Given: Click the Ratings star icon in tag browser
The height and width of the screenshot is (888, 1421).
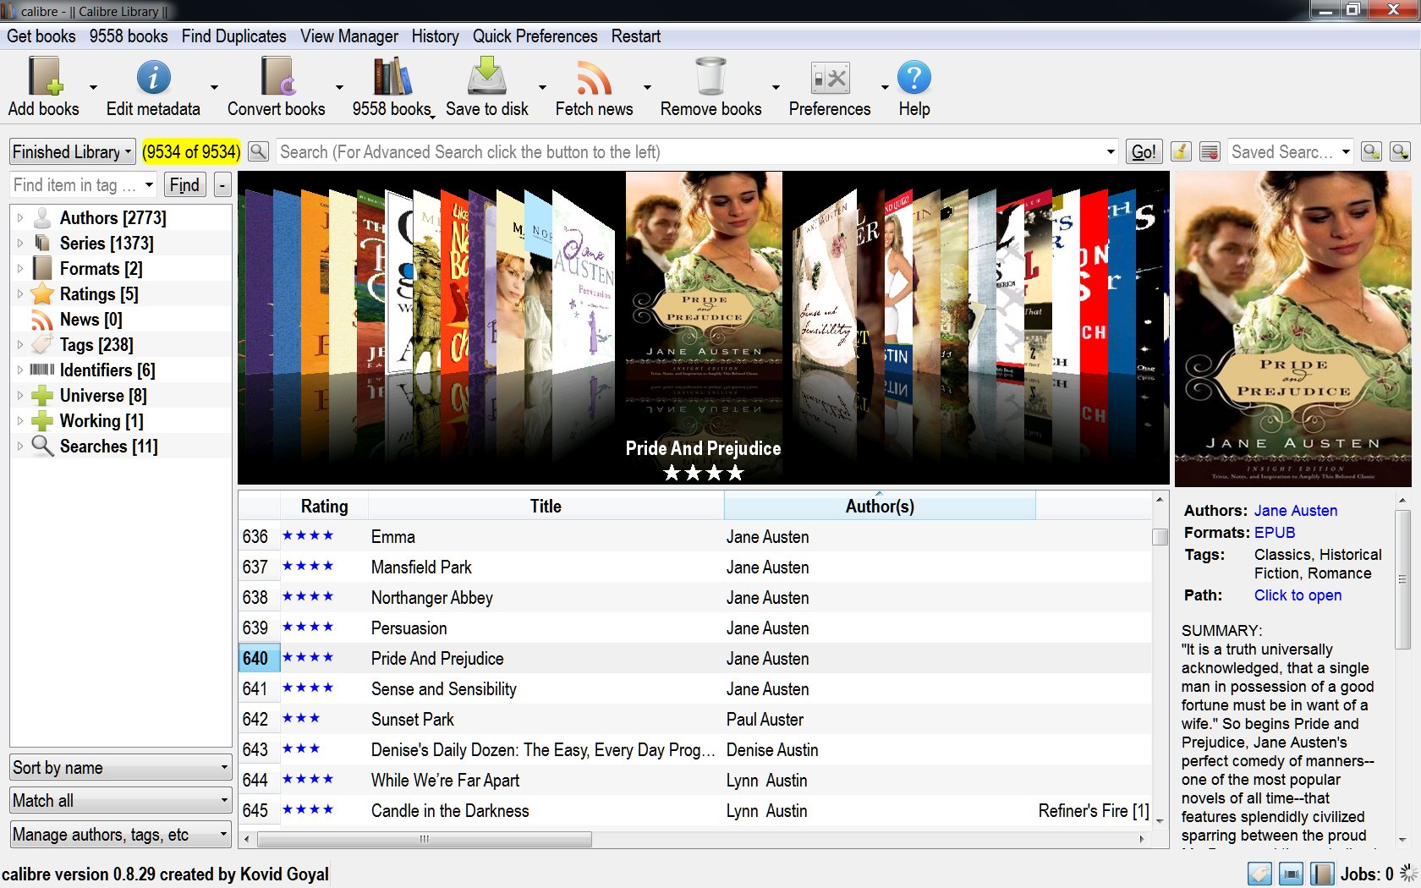Looking at the screenshot, I should pyautogui.click(x=42, y=293).
